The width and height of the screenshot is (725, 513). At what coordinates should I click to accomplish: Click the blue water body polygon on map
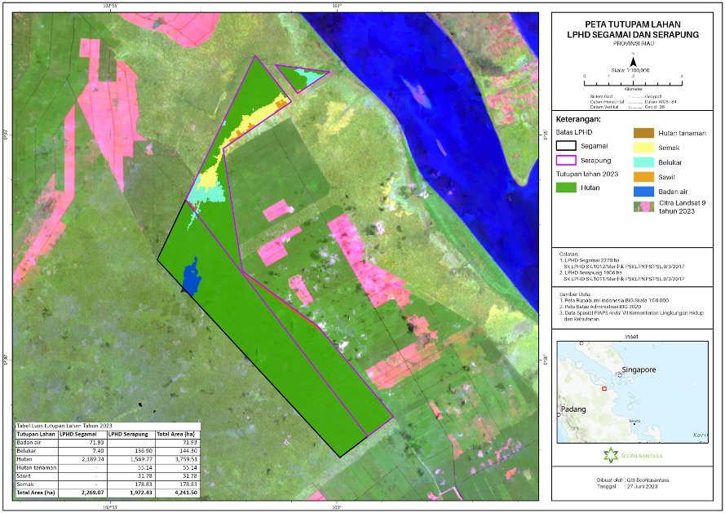coord(192,278)
